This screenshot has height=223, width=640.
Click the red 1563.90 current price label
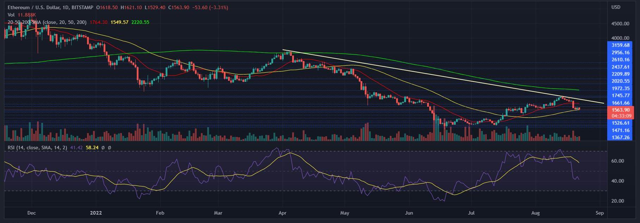tap(621, 110)
